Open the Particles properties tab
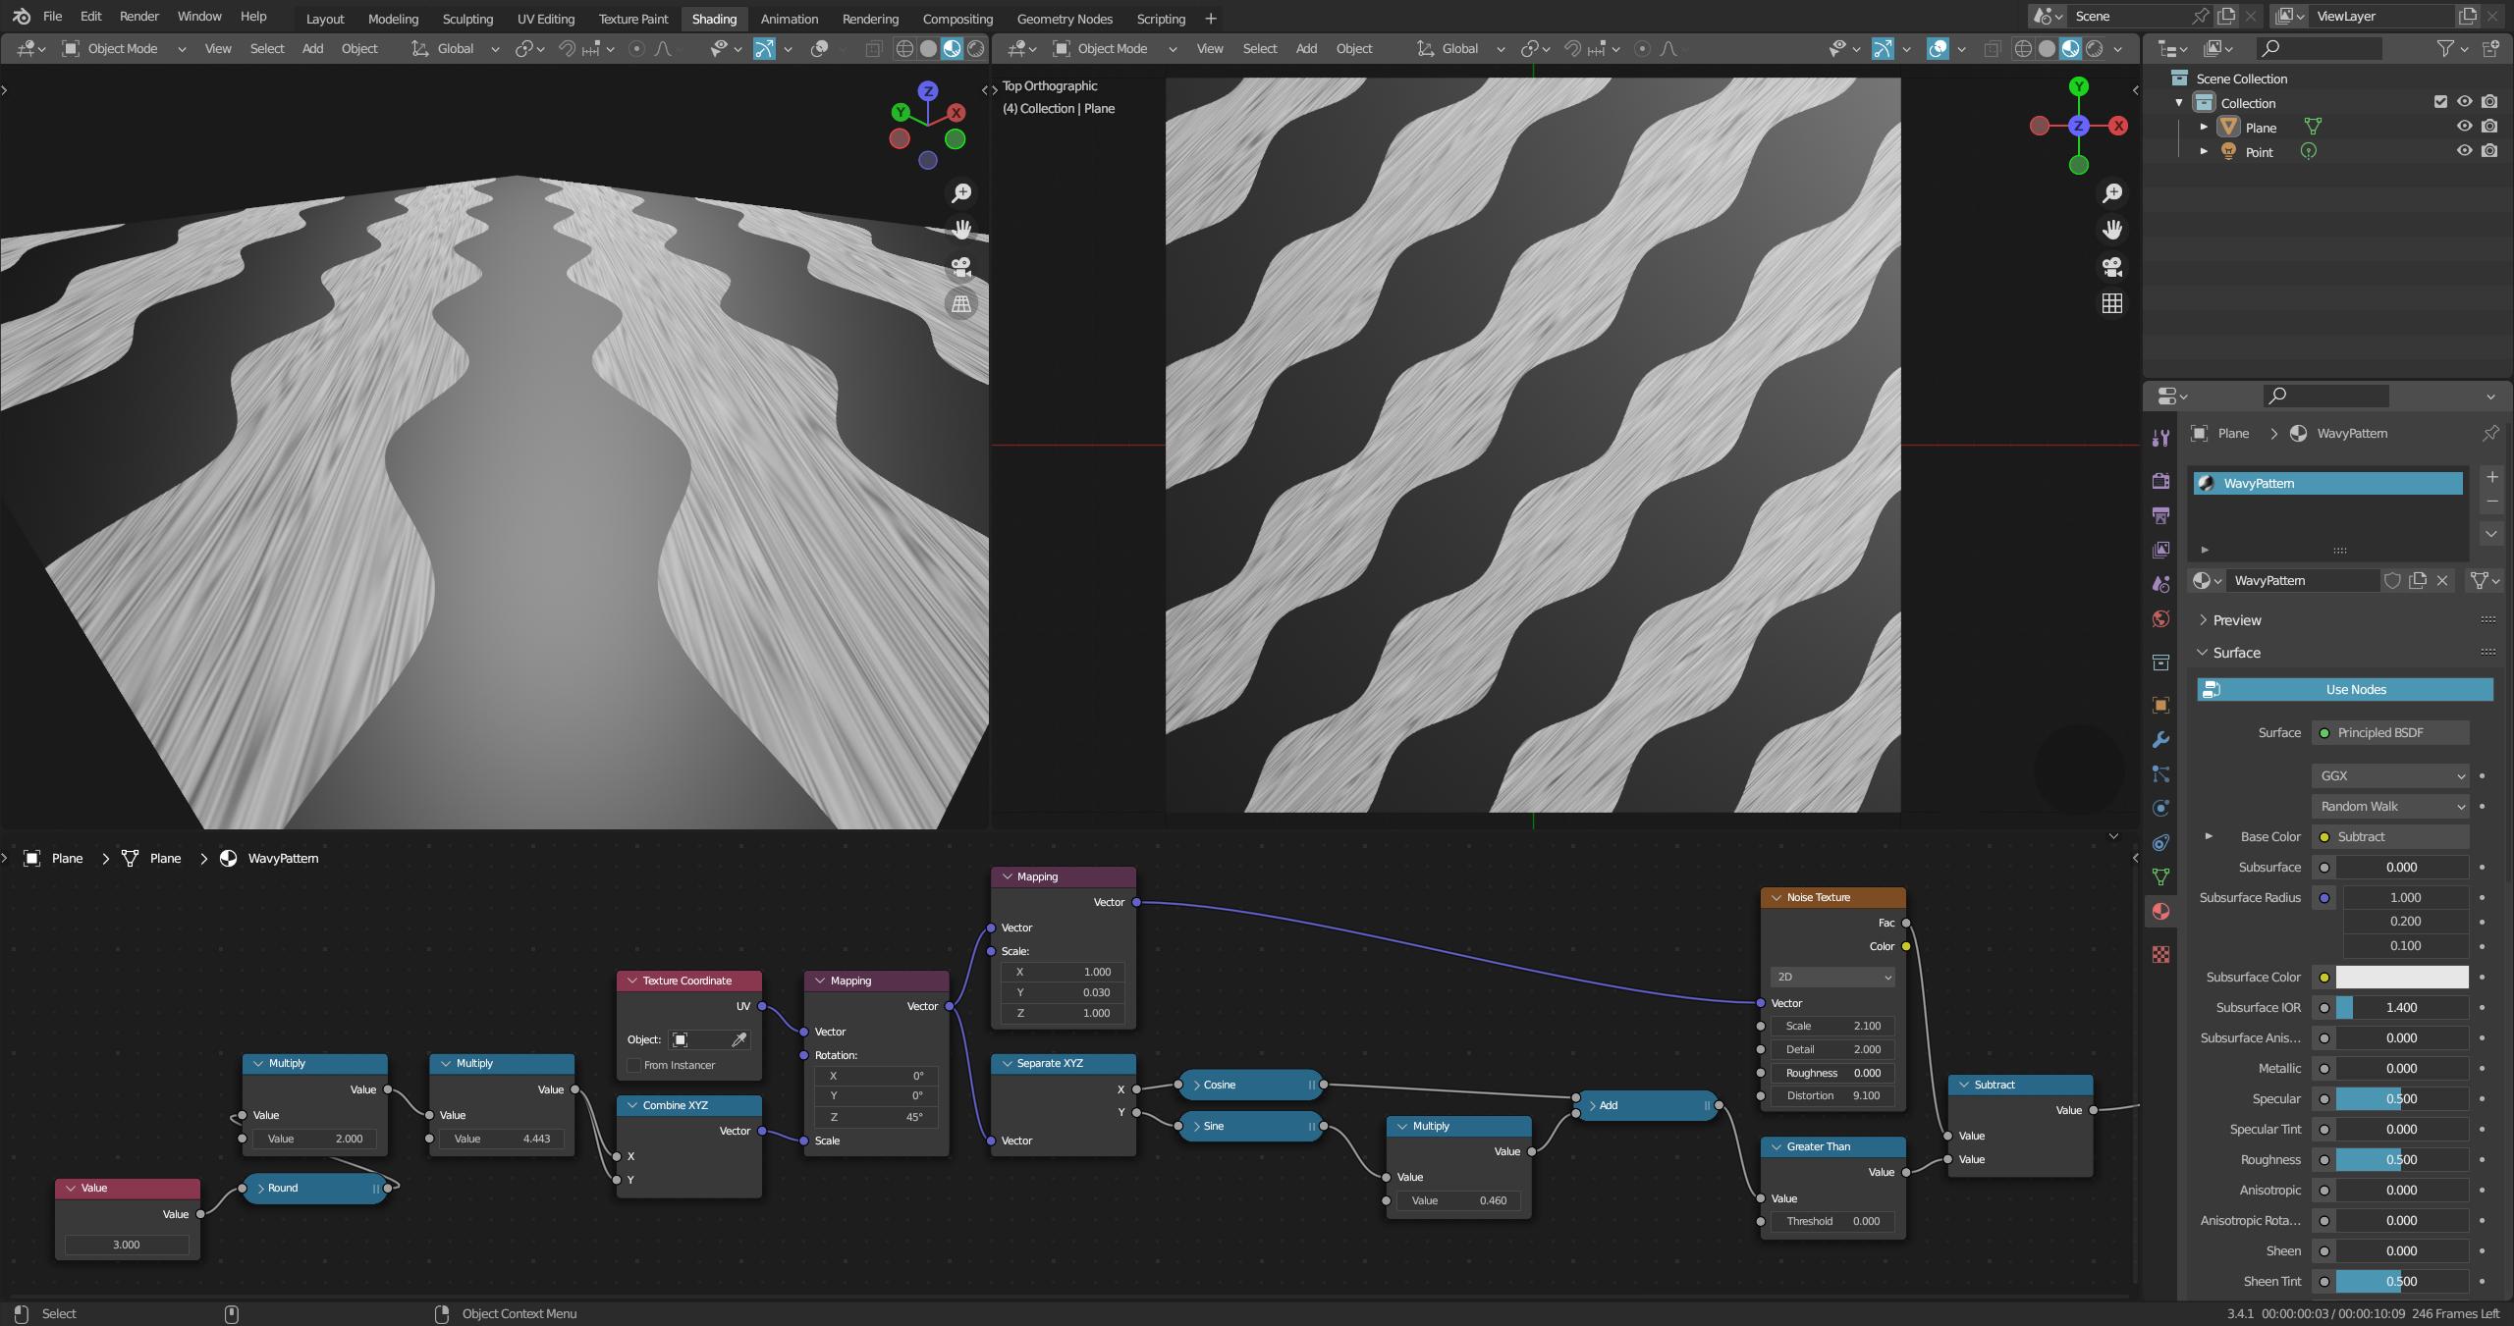Image resolution: width=2514 pixels, height=1326 pixels. pyautogui.click(x=2160, y=774)
